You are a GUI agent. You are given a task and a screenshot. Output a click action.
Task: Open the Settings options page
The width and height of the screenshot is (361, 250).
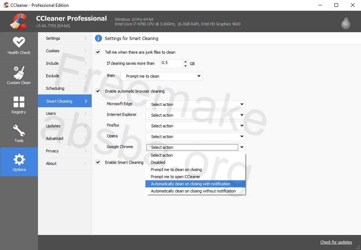(x=65, y=38)
